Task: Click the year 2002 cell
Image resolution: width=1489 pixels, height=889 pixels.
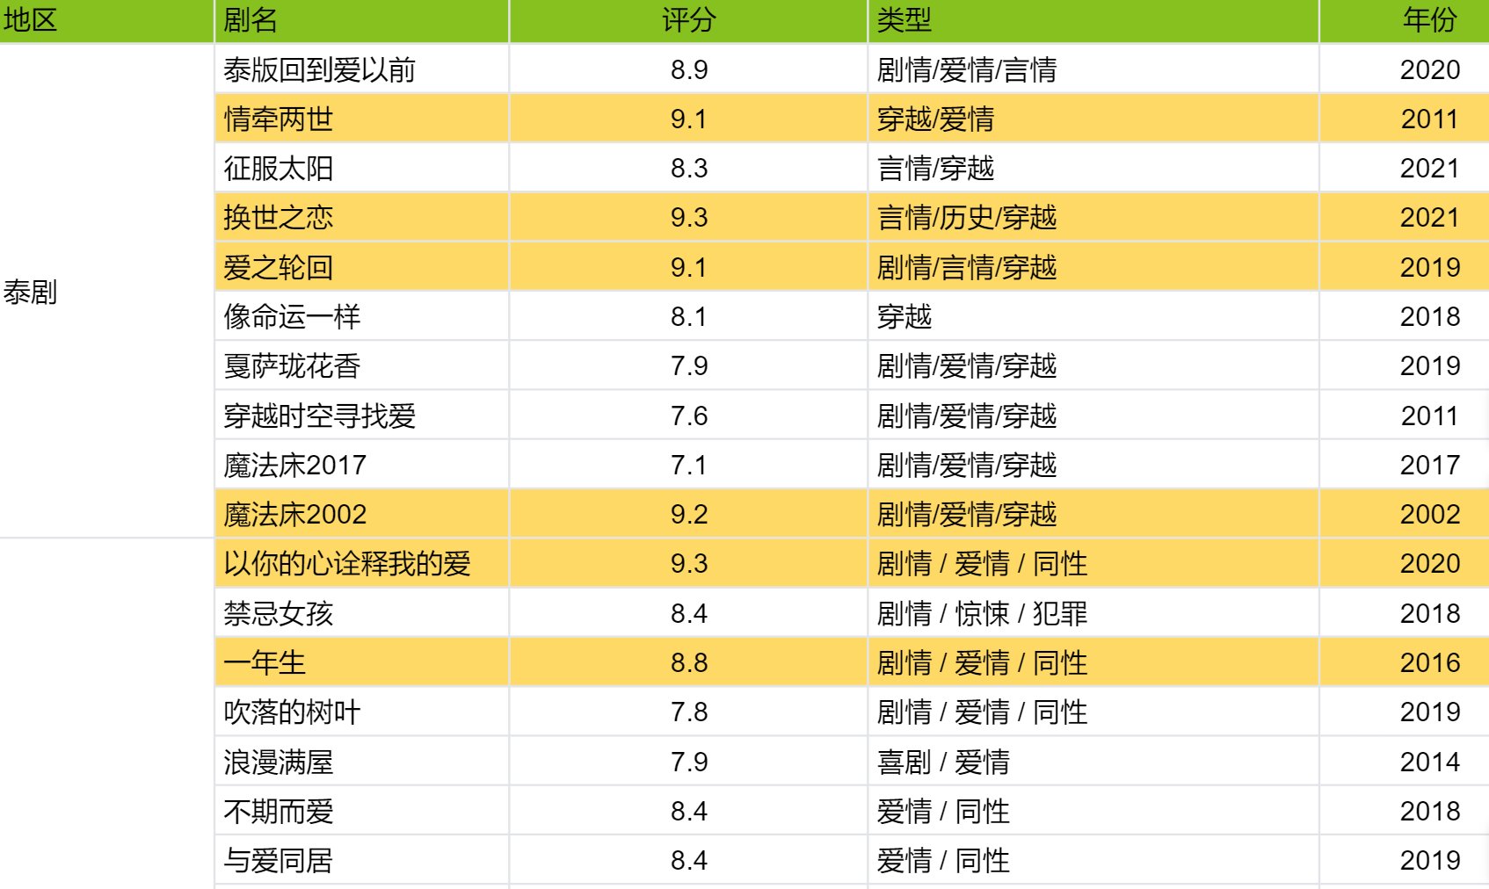Action: (x=1431, y=514)
